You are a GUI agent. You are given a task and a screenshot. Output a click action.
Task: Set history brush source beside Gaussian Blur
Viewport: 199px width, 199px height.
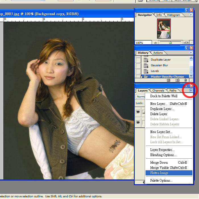click(138, 65)
